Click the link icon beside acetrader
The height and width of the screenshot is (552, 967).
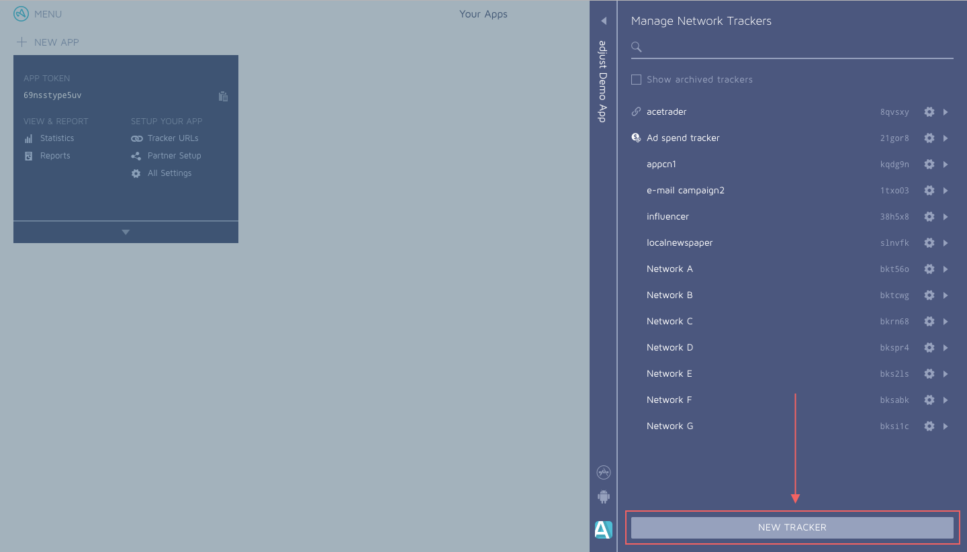point(636,111)
